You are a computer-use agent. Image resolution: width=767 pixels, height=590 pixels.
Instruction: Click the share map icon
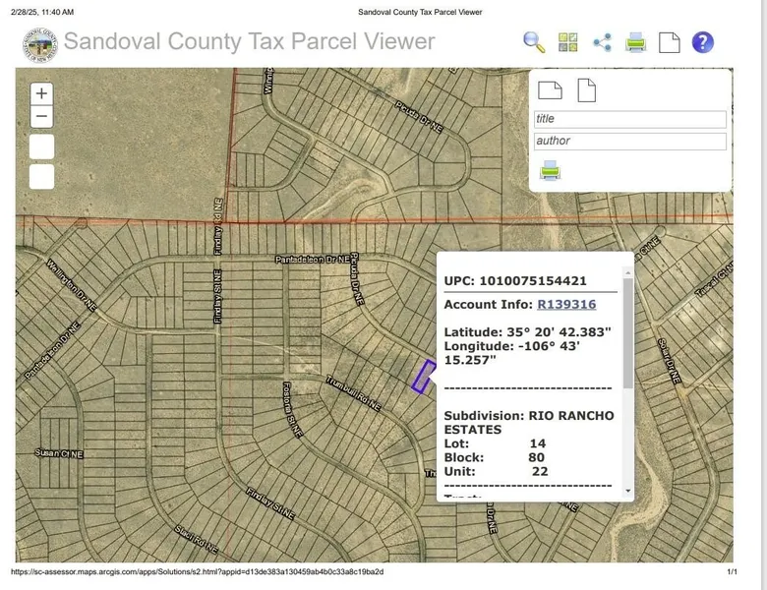[x=602, y=41]
